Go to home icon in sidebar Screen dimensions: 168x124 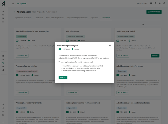click(3, 11)
